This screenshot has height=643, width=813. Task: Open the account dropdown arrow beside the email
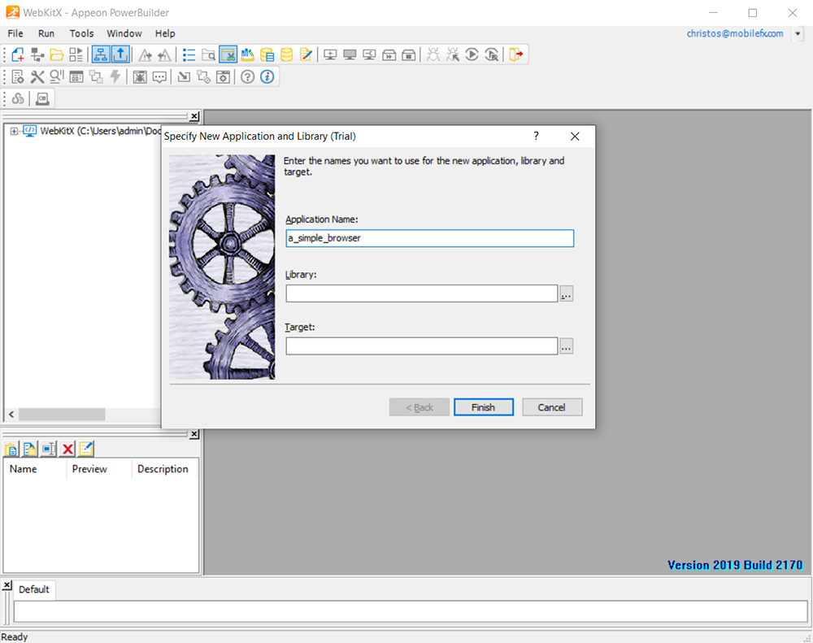point(798,33)
